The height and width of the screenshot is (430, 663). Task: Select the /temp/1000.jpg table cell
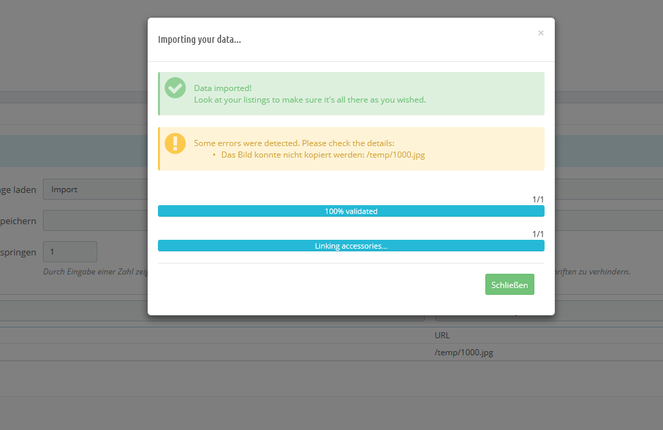[x=463, y=353]
